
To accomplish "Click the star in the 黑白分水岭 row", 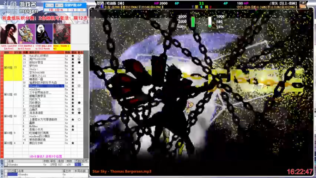I will (73, 143).
